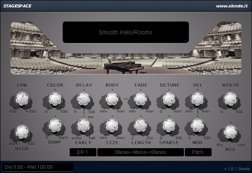The width and height of the screenshot is (252, 173).
Task: Select the SIZE knob
Action: point(112,126)
